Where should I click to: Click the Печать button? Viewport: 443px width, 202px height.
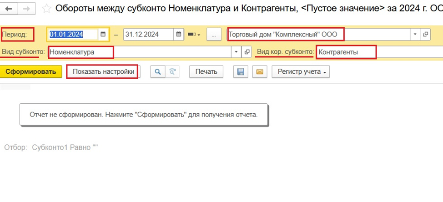(x=206, y=71)
